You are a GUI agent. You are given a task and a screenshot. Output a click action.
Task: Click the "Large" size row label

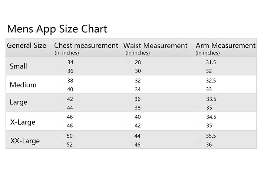point(19,102)
